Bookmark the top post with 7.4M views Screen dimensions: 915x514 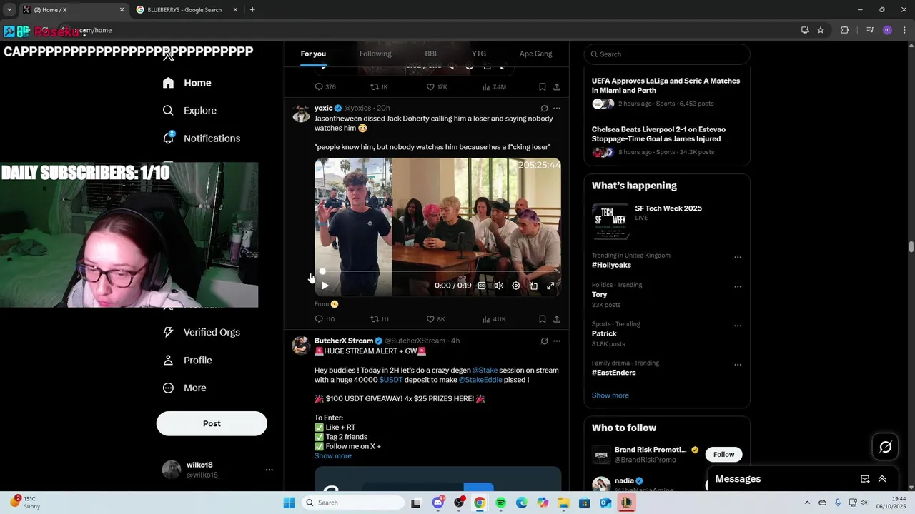(x=543, y=86)
